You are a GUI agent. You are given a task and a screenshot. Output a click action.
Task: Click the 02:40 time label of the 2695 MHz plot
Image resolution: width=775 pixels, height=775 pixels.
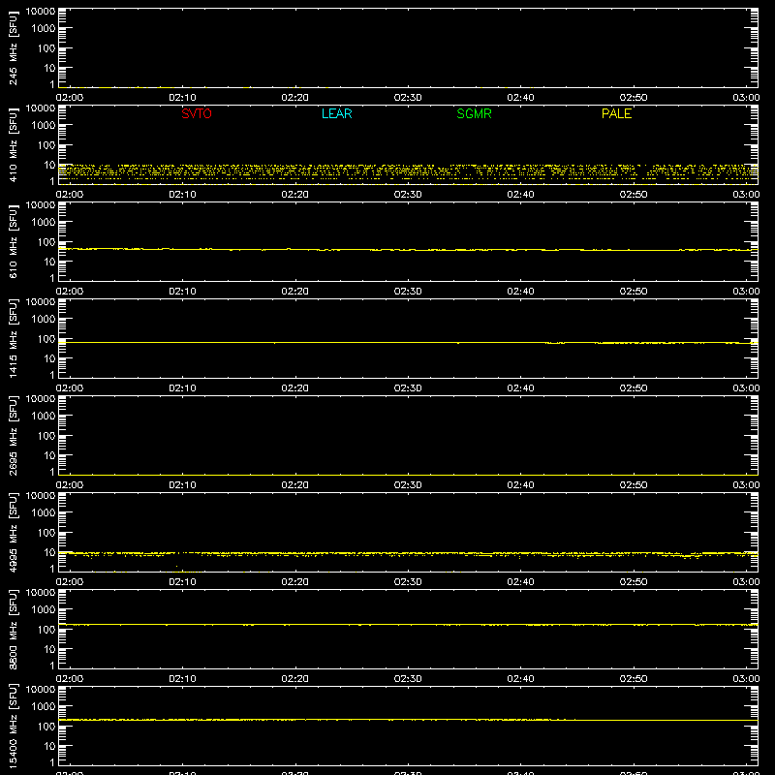pyautogui.click(x=520, y=485)
